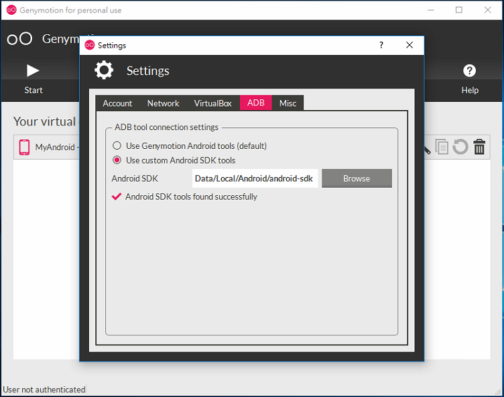This screenshot has width=504, height=397.
Task: Click 'Android SDK tools found successfully' text
Action: 191,196
